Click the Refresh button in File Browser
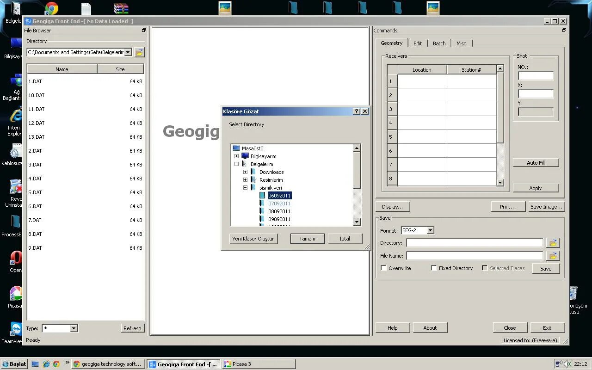The height and width of the screenshot is (370, 592). (x=132, y=328)
